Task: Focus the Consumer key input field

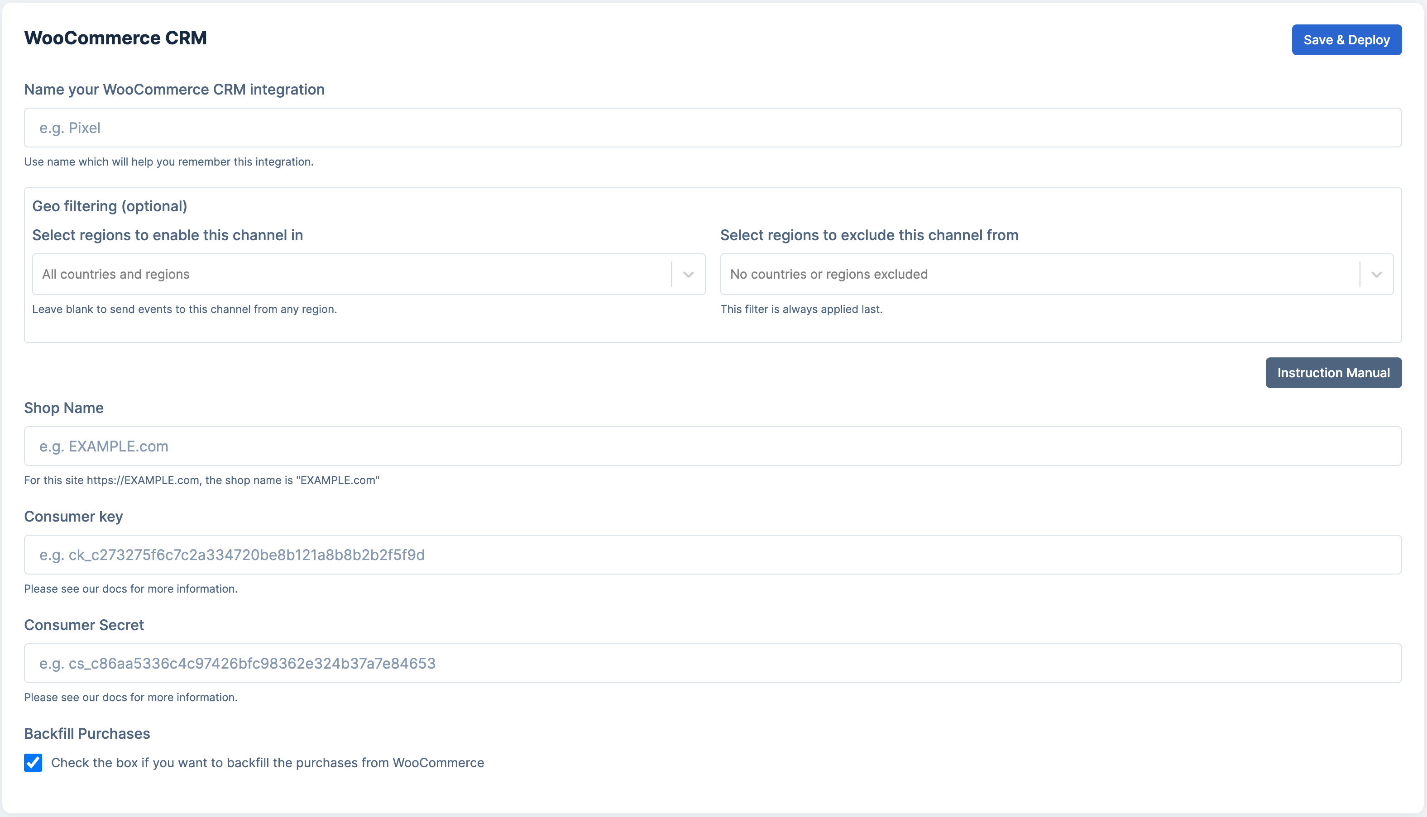Action: click(713, 555)
